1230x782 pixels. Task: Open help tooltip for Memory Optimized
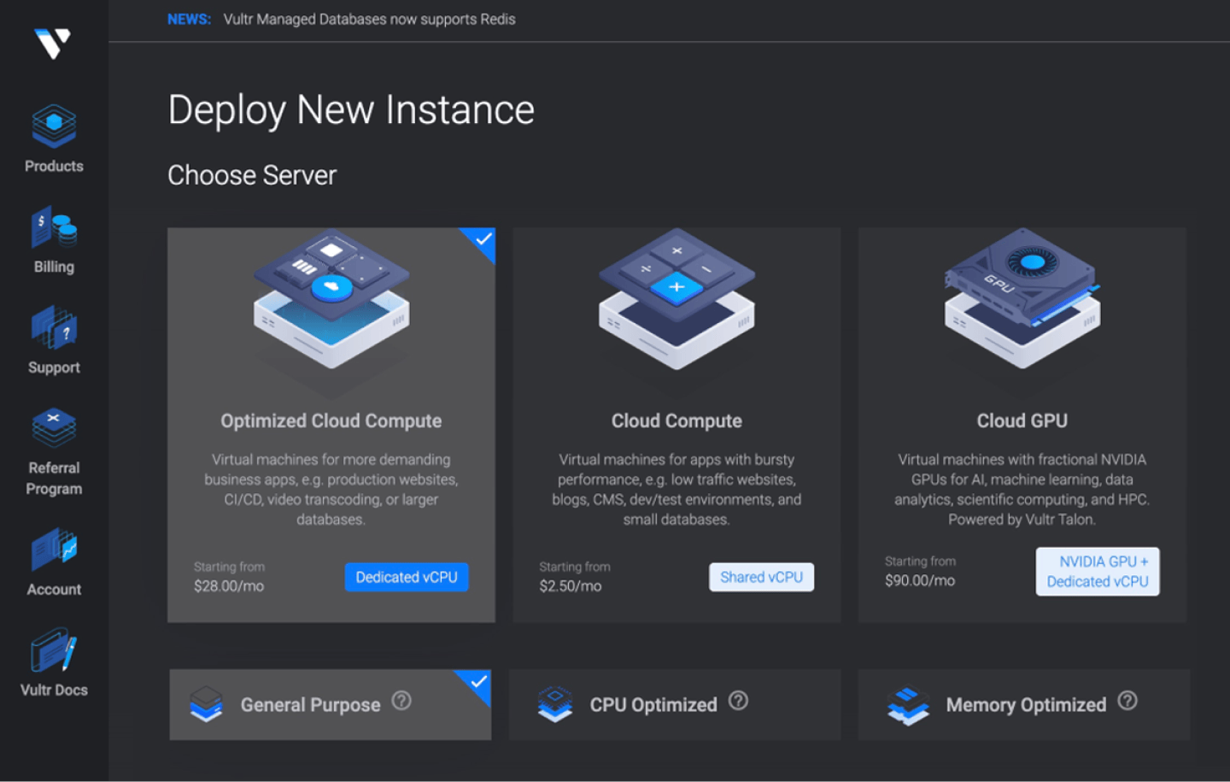[1127, 701]
